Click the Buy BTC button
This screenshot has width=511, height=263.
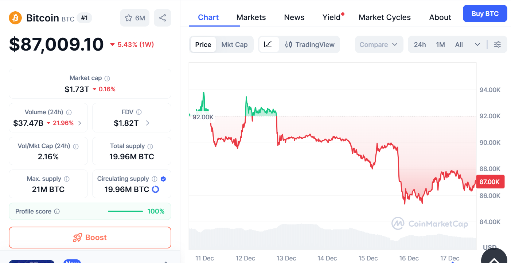485,13
